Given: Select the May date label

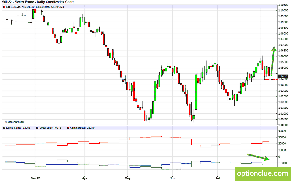Looking at the screenshot, I should pyautogui.click(x=128, y=178).
